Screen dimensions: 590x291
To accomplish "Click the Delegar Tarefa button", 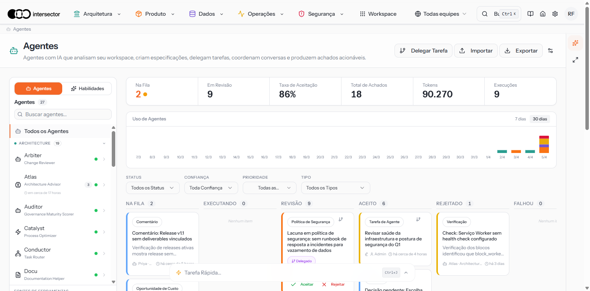I will click(423, 51).
